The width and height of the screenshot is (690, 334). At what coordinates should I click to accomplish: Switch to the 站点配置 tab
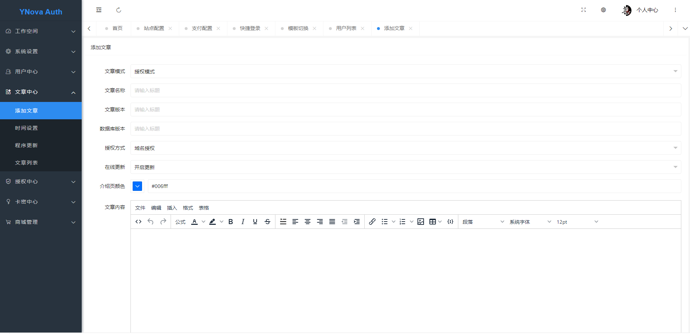154,28
